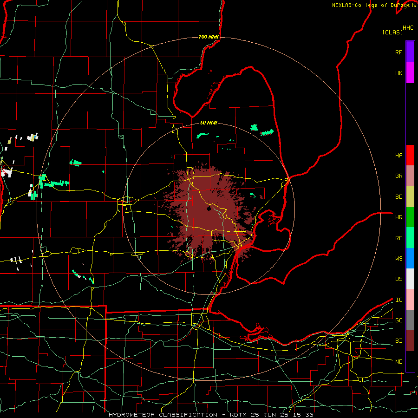The height and width of the screenshot is (418, 418).
Task: Click the white DS legend color swatch
Action: pos(410,279)
